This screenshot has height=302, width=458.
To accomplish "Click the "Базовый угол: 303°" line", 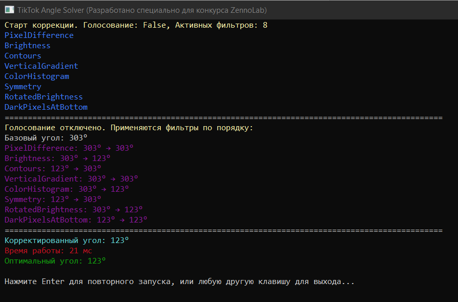I will click(46, 138).
